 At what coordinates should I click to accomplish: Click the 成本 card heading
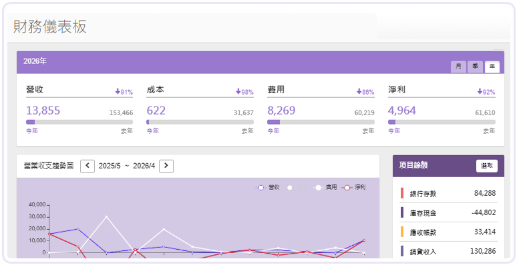(155, 90)
